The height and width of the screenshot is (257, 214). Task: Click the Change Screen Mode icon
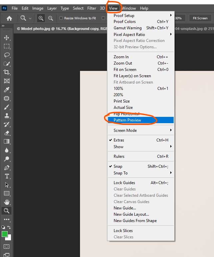(7, 255)
